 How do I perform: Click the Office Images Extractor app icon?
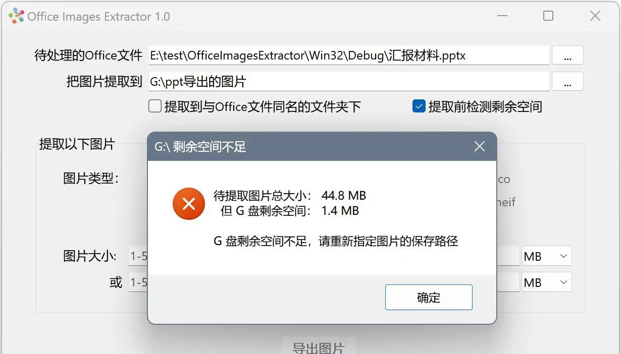[16, 16]
